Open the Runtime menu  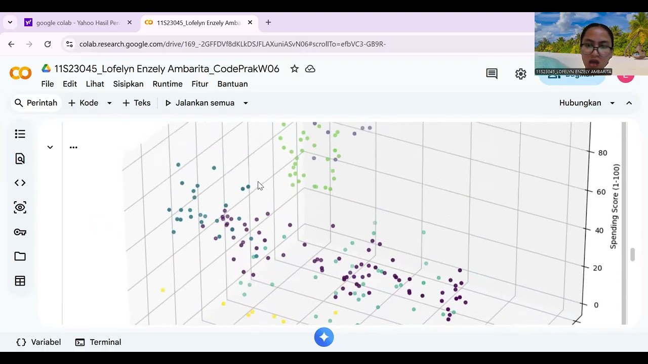pos(168,84)
